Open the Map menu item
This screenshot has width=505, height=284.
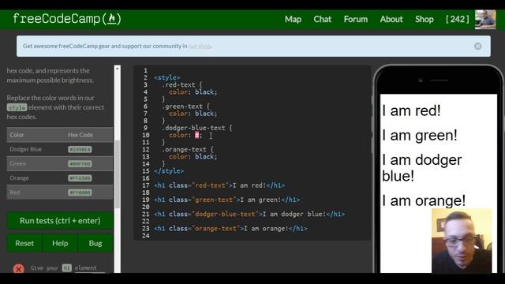(293, 19)
